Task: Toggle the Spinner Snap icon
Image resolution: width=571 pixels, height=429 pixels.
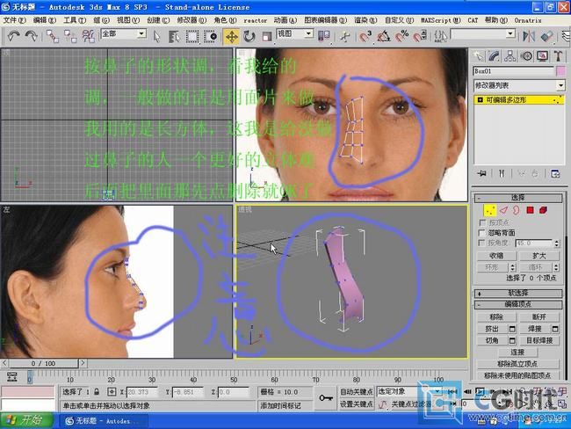Action: [x=420, y=36]
